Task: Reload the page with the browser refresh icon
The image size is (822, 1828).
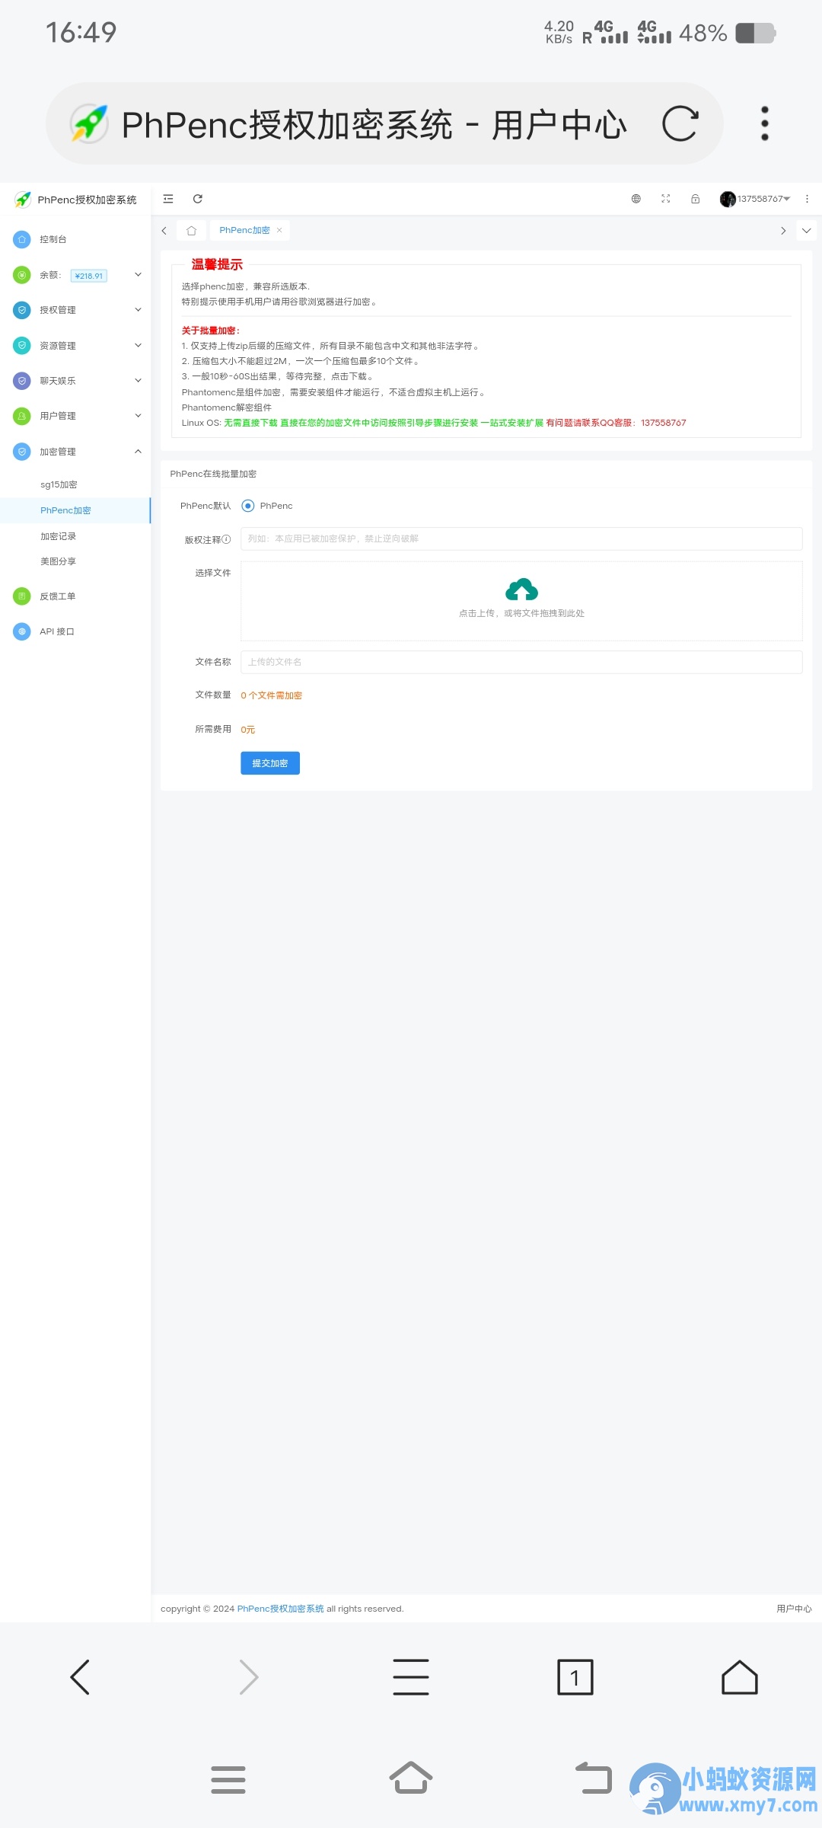Action: (680, 124)
